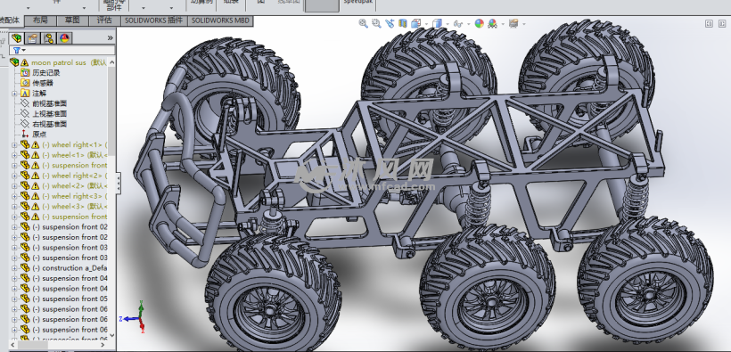This screenshot has width=731, height=352.
Task: Click the Display Style cube icon
Action: (x=437, y=23)
